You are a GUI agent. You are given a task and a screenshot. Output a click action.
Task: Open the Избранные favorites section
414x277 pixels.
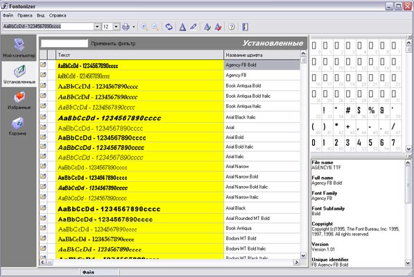click(19, 100)
